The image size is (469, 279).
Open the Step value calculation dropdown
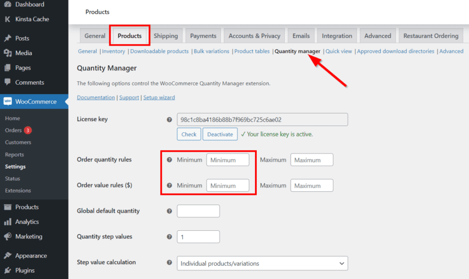262,263
